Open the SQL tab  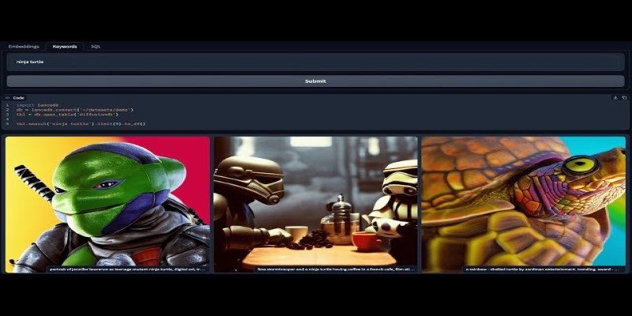click(96, 47)
